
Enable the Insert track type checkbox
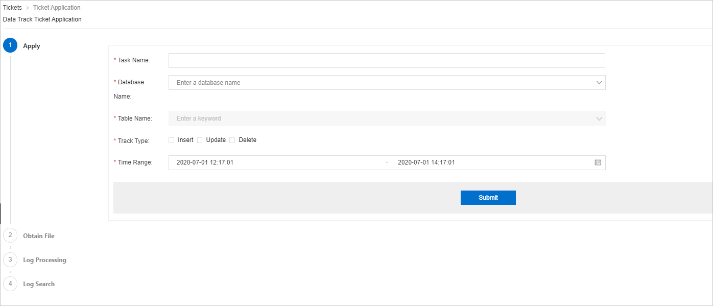[172, 140]
